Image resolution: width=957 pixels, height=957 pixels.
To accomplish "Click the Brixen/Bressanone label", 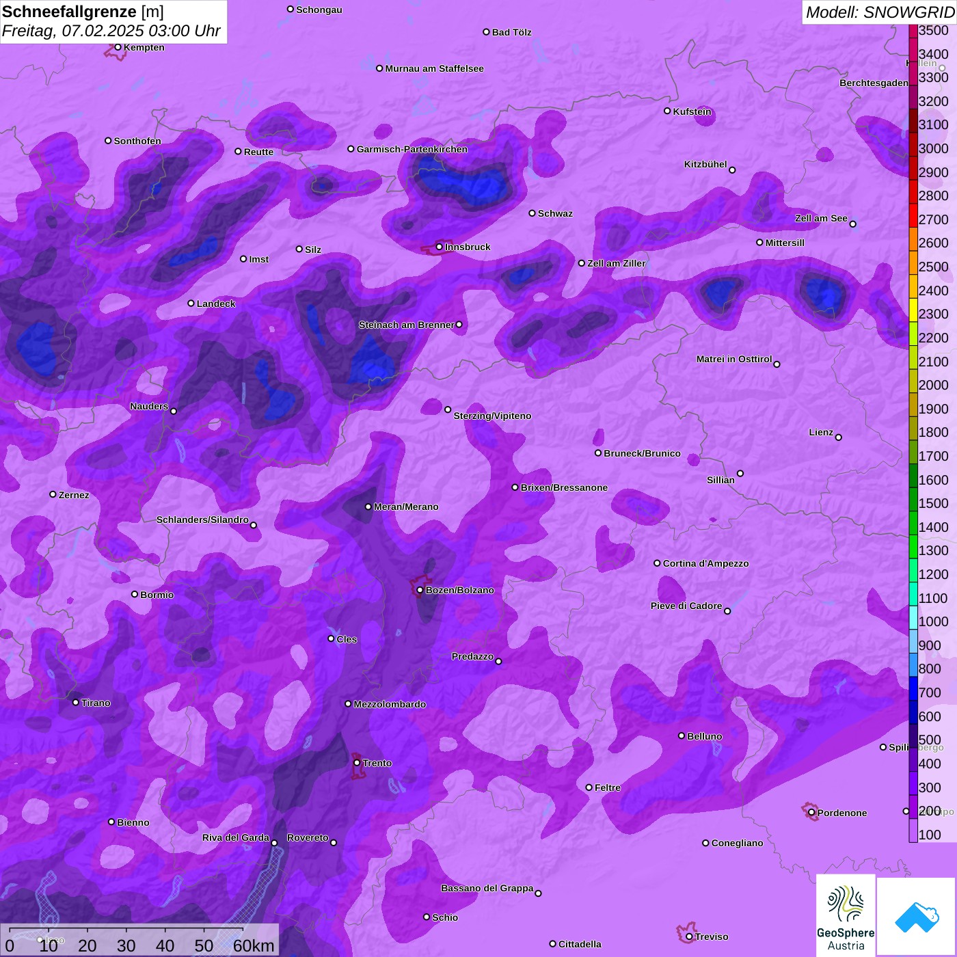I will 564,487.
